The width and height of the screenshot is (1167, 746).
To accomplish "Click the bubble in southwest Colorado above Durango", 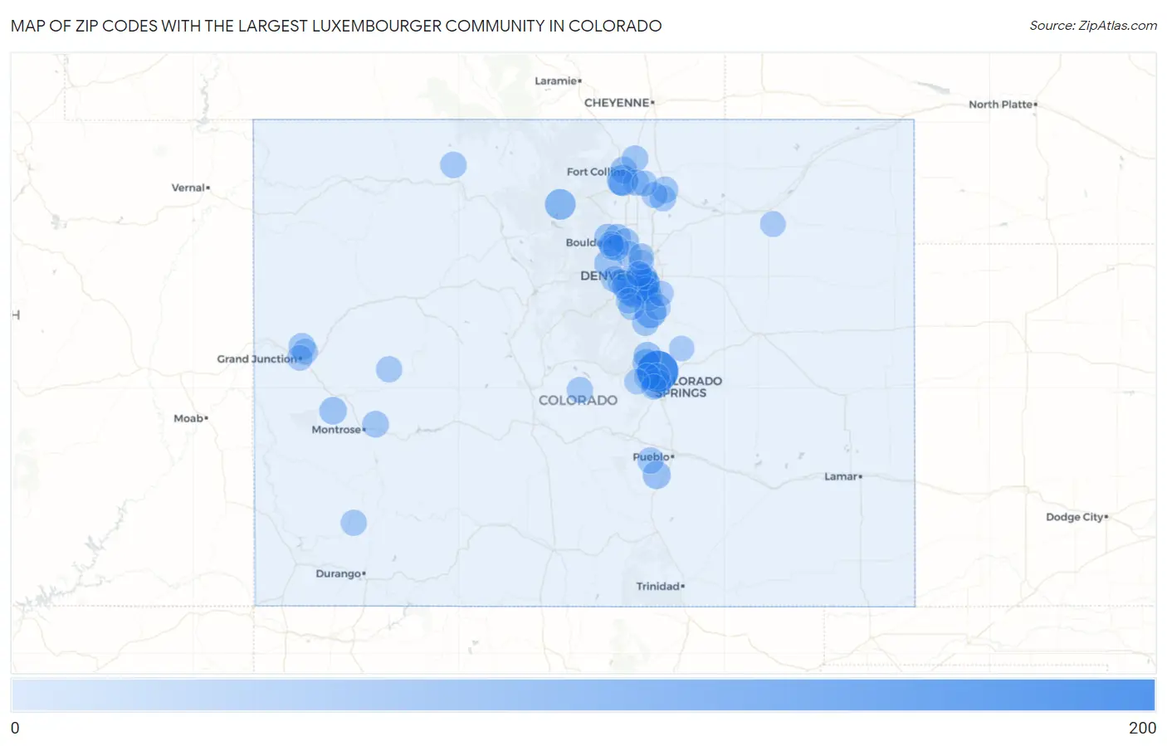I will point(354,523).
